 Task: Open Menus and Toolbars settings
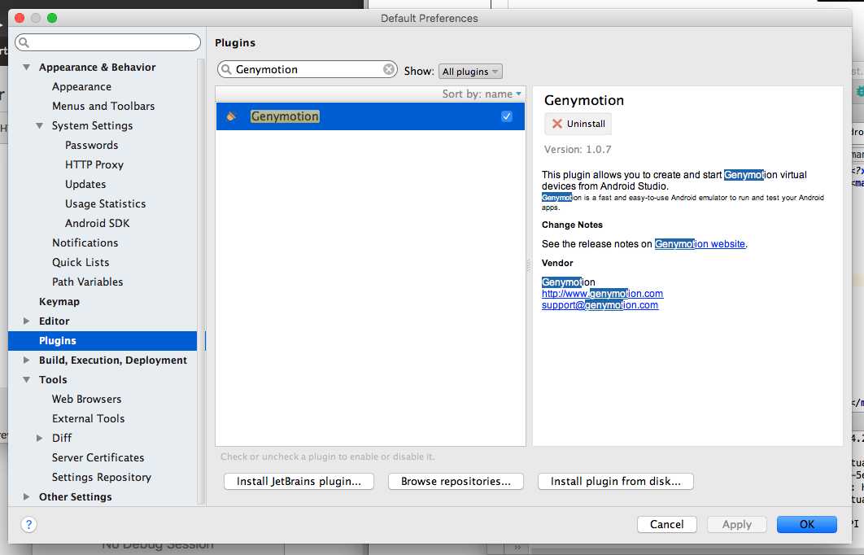[103, 106]
